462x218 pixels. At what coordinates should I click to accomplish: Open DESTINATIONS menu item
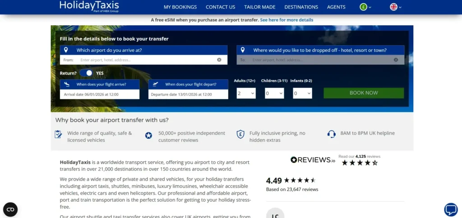(301, 7)
